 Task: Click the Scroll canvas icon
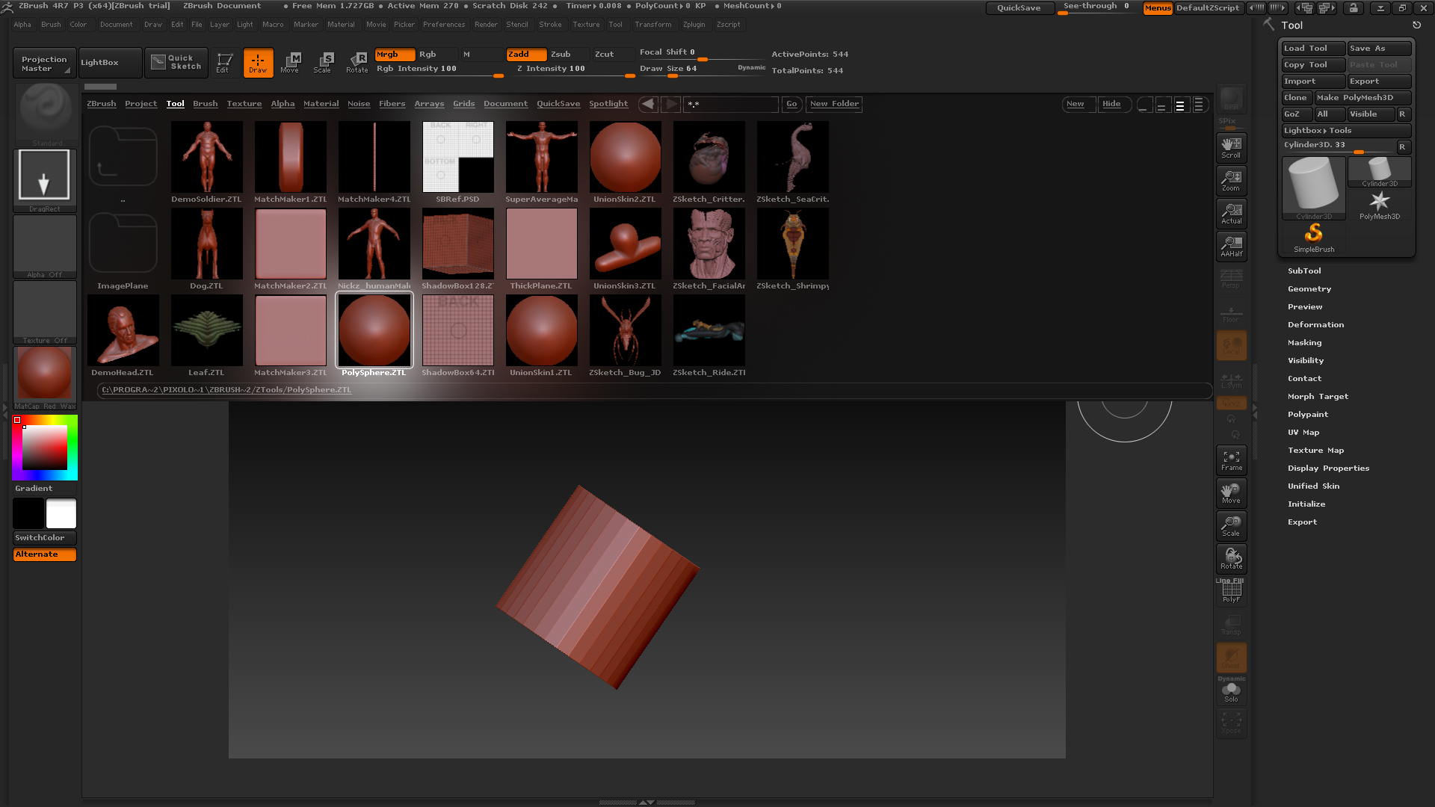1231,147
